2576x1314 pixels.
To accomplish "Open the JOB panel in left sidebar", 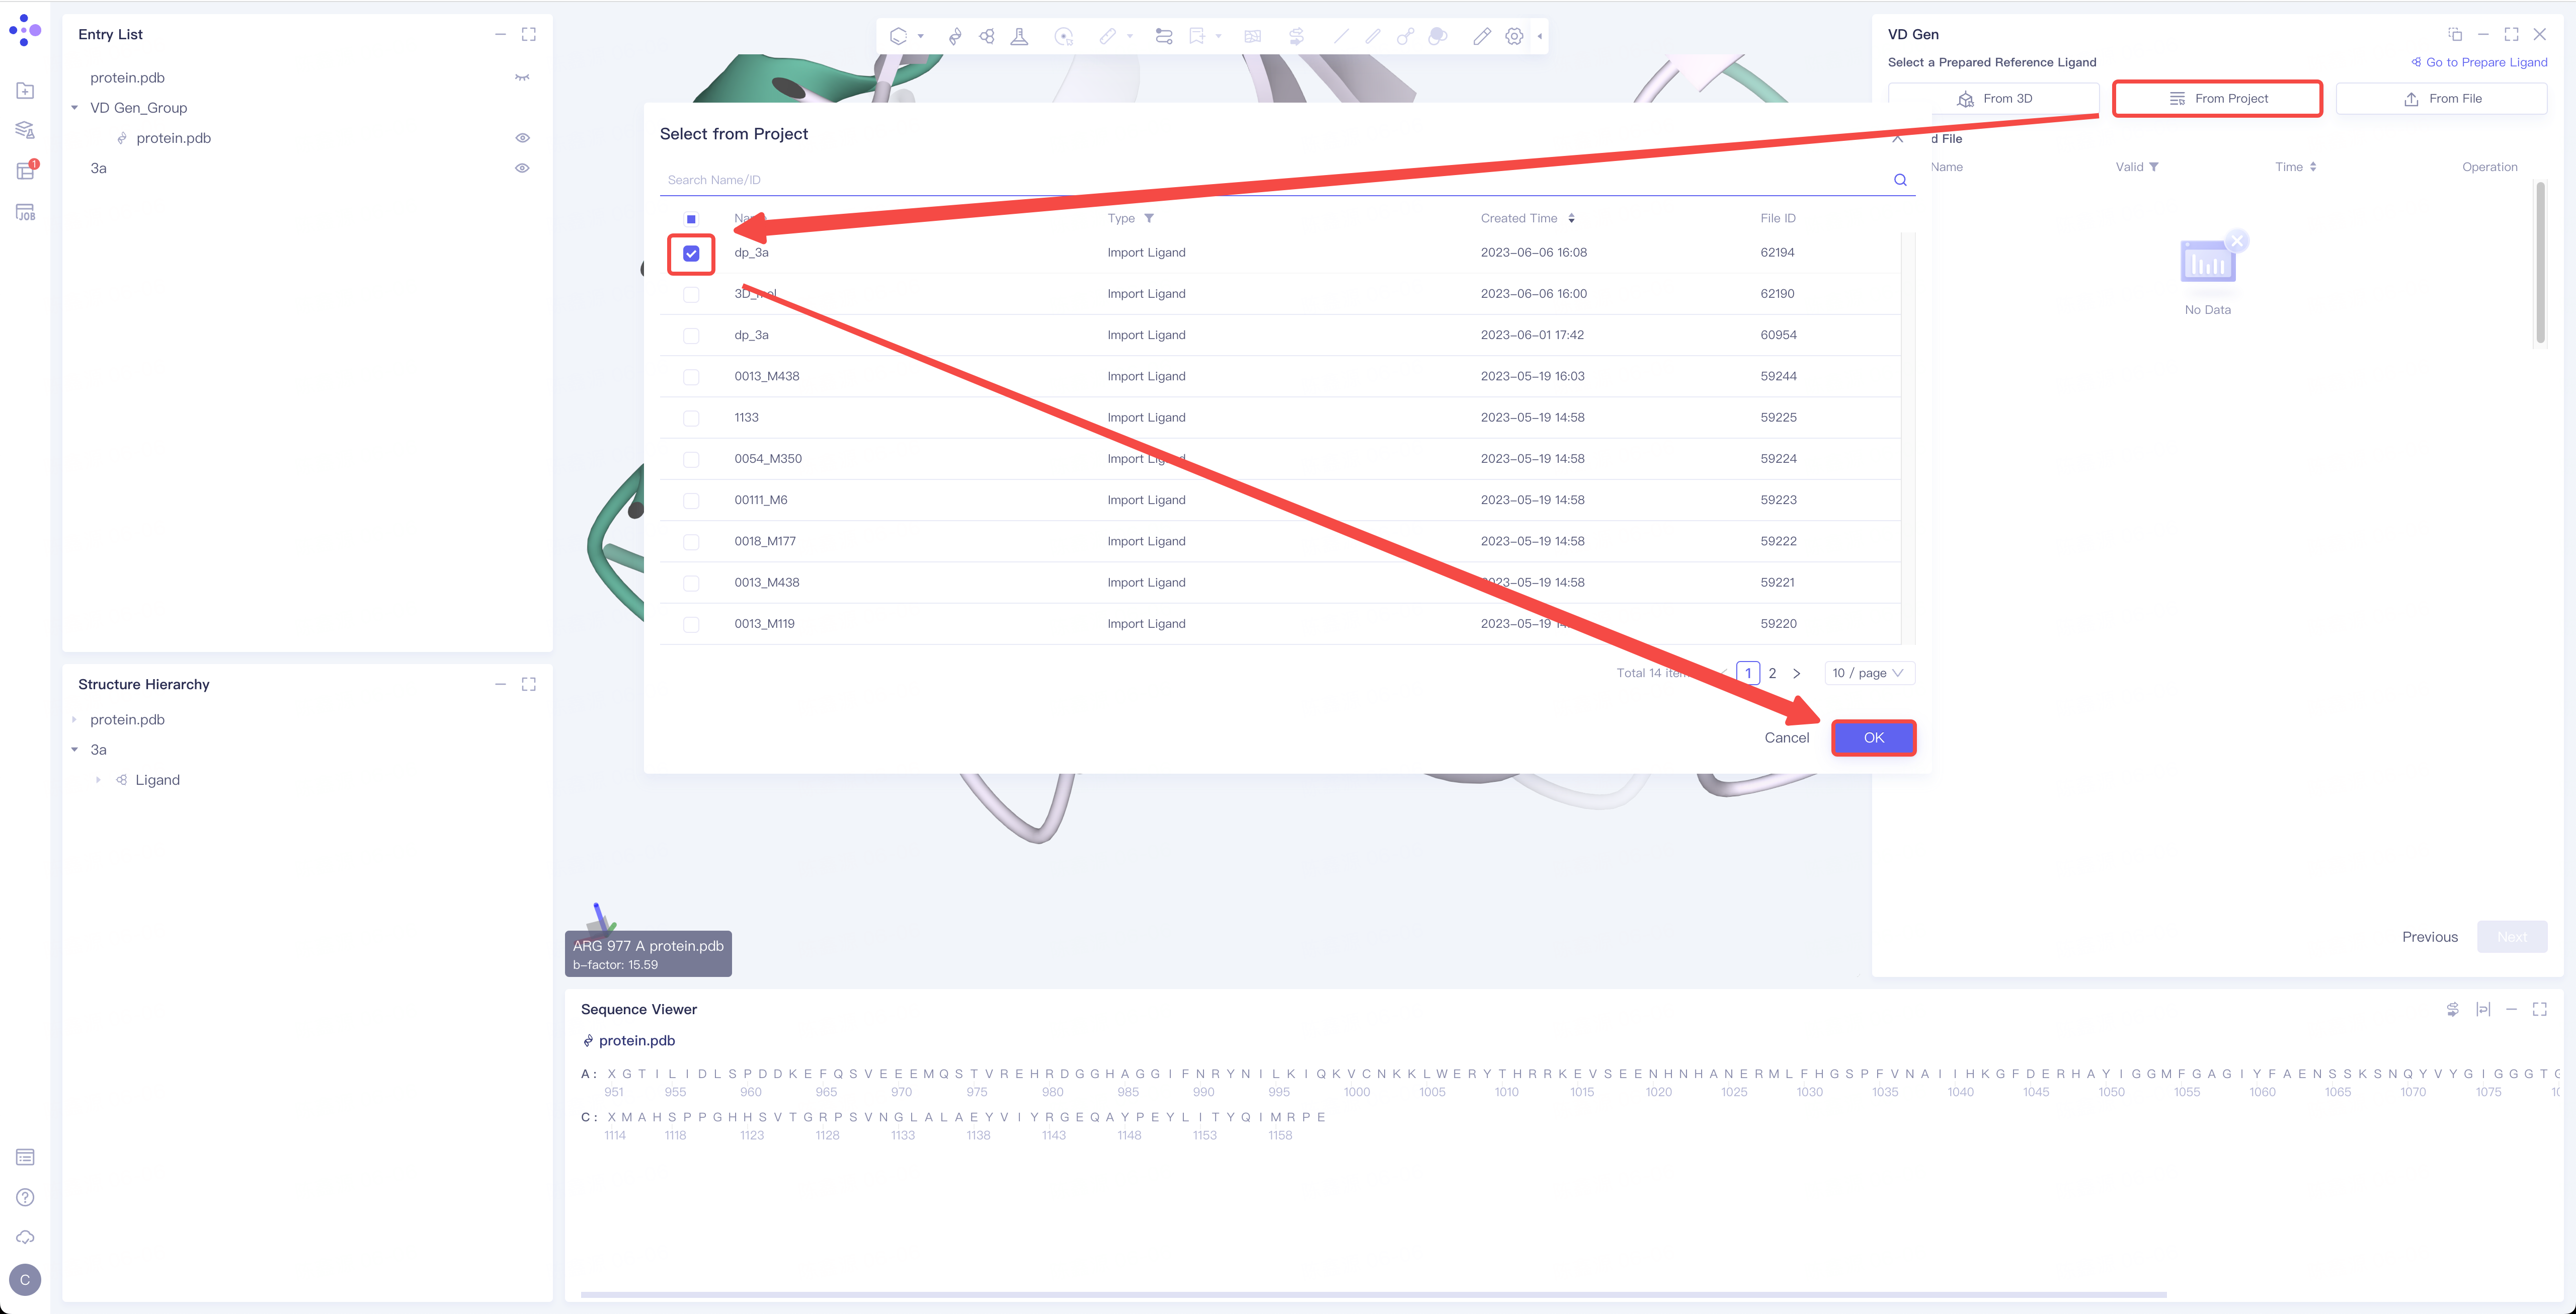I will (26, 213).
